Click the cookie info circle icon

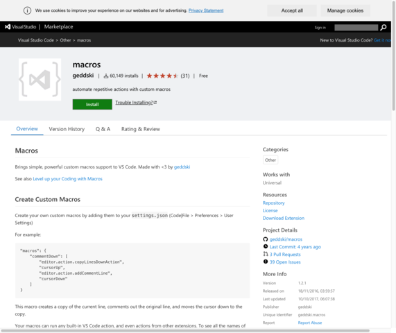pyautogui.click(x=27, y=10)
